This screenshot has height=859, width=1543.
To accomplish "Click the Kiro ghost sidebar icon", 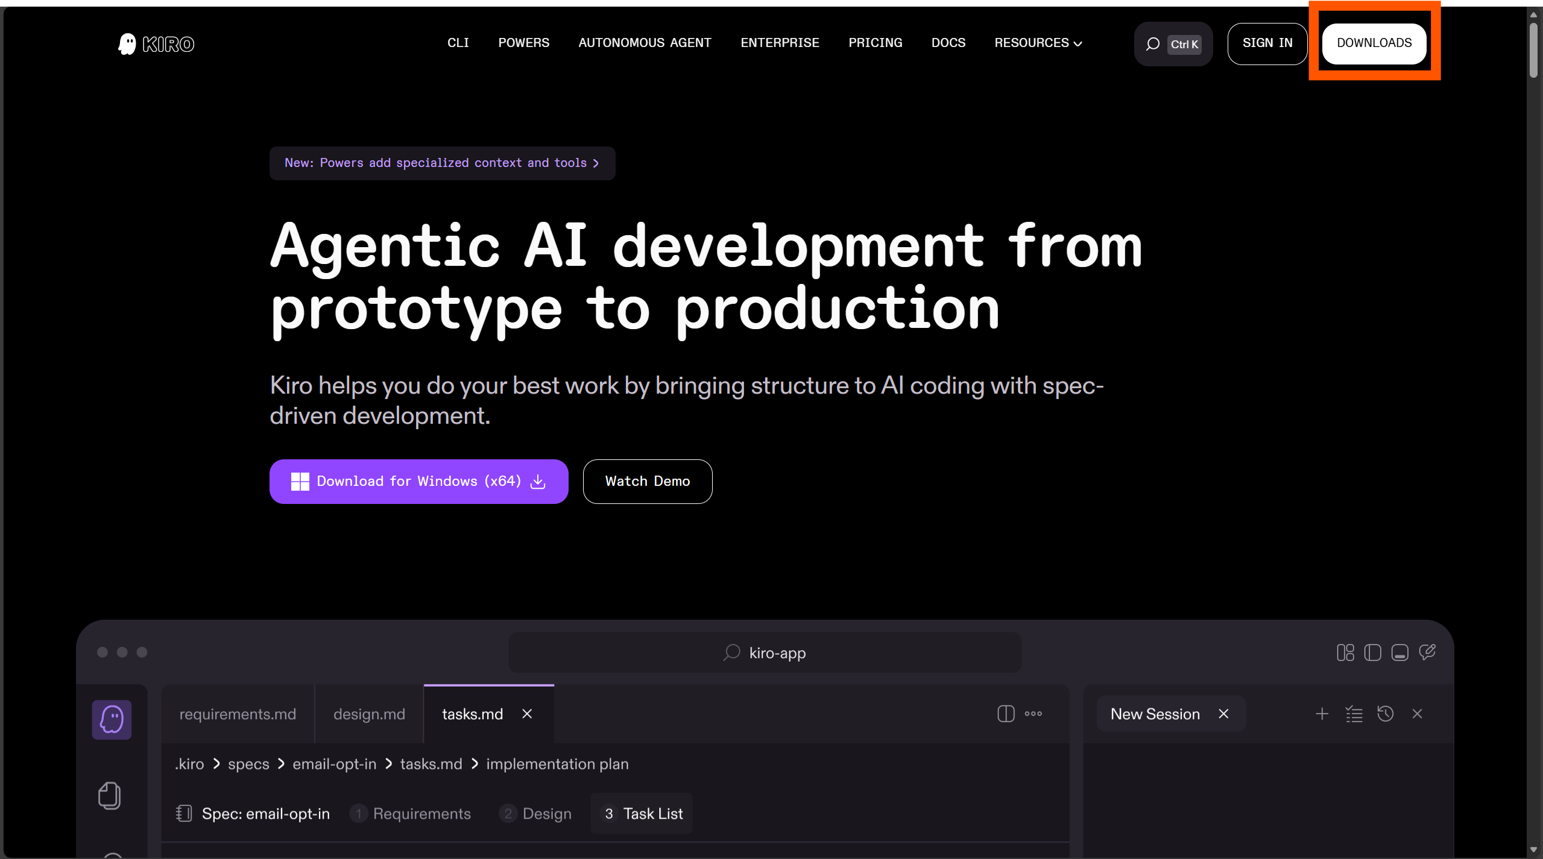I will [112, 719].
